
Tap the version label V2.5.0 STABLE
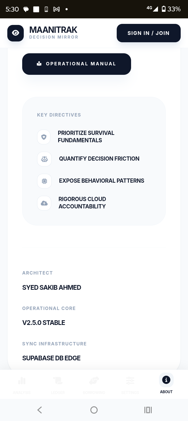pyautogui.click(x=44, y=323)
